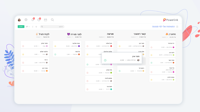Open the settings gear icon
This screenshot has width=200, height=112.
(26, 20)
